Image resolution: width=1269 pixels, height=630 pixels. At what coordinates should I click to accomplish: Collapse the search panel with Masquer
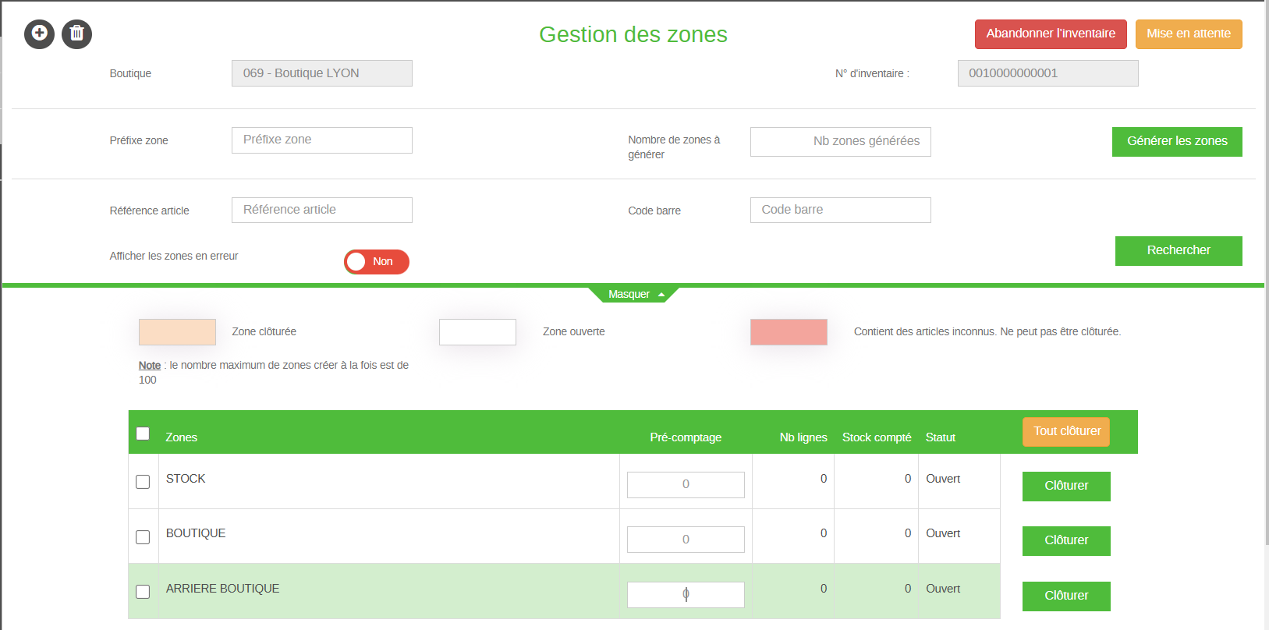click(x=634, y=294)
